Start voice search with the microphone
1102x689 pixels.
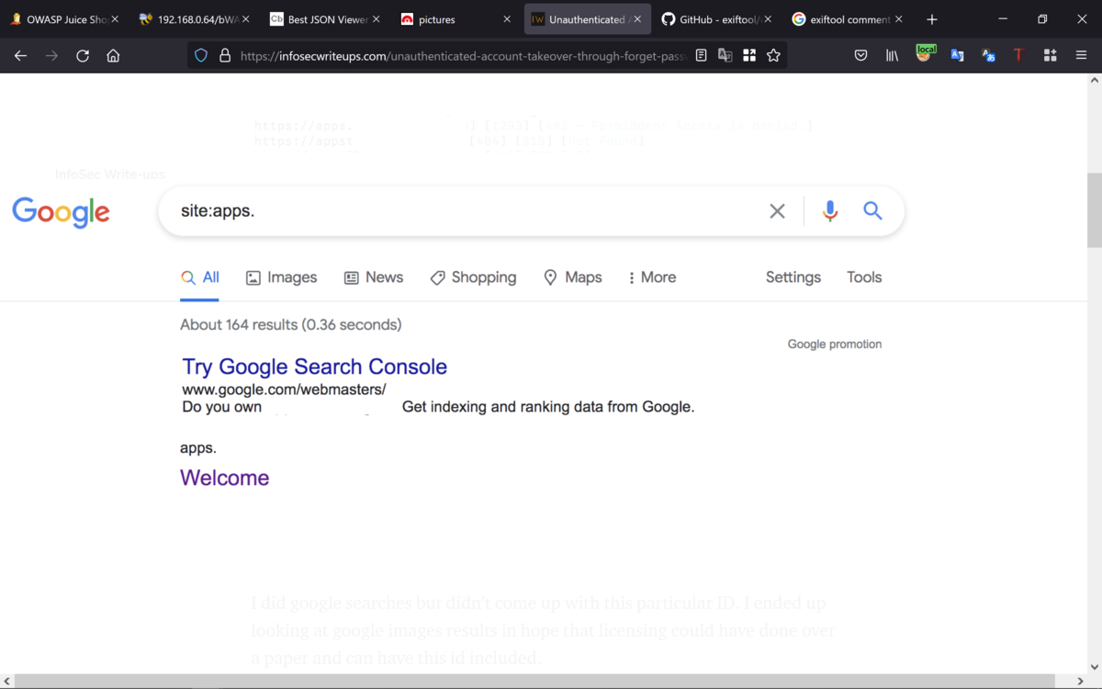(830, 211)
